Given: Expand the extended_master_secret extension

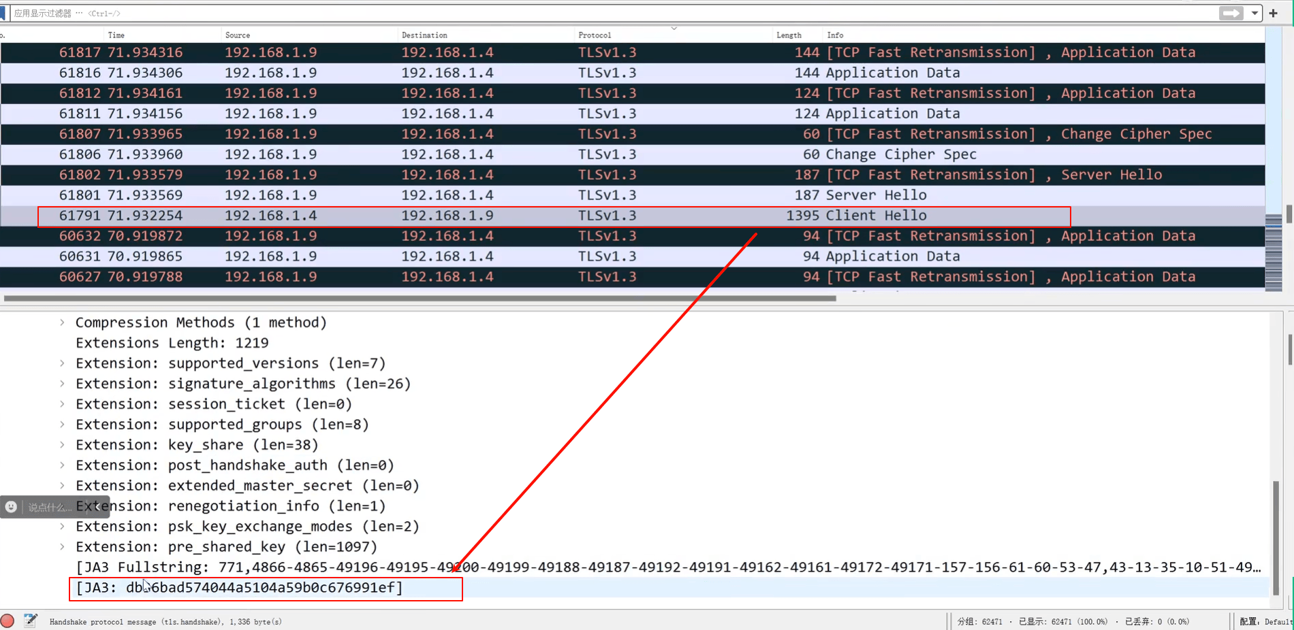Looking at the screenshot, I should (62, 486).
